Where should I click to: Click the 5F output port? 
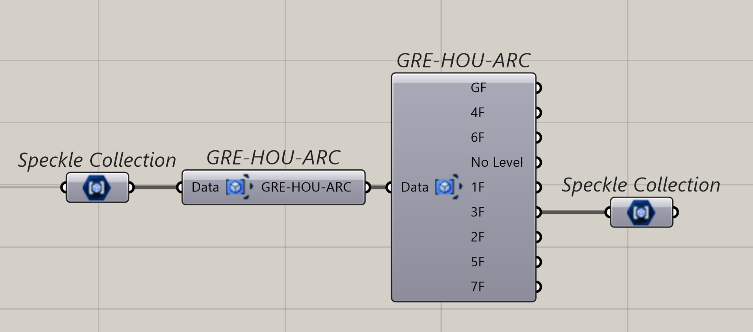[x=539, y=262]
